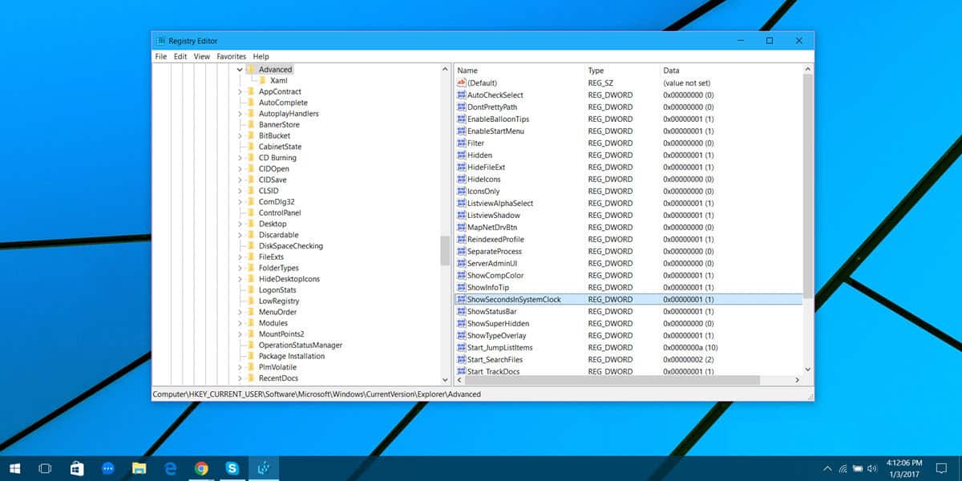Screen dimensions: 962x481
Task: Click the Task View button on the taskbar
Action: click(44, 467)
